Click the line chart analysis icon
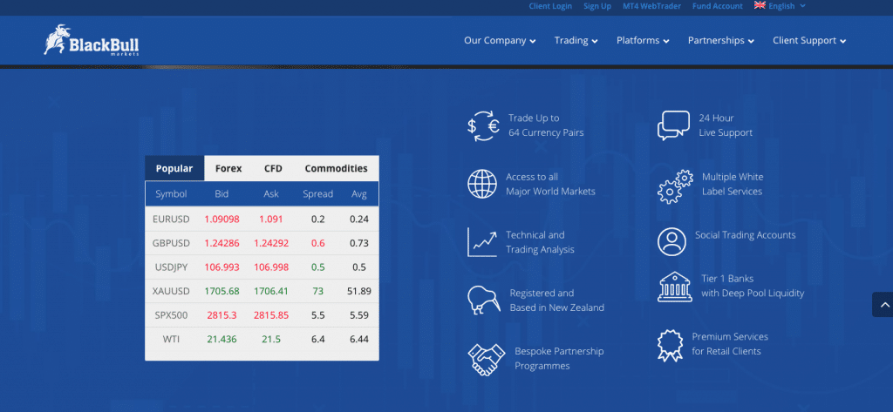The image size is (893, 412). (x=481, y=242)
